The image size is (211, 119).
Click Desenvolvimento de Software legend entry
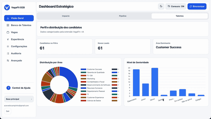(x=96, y=85)
